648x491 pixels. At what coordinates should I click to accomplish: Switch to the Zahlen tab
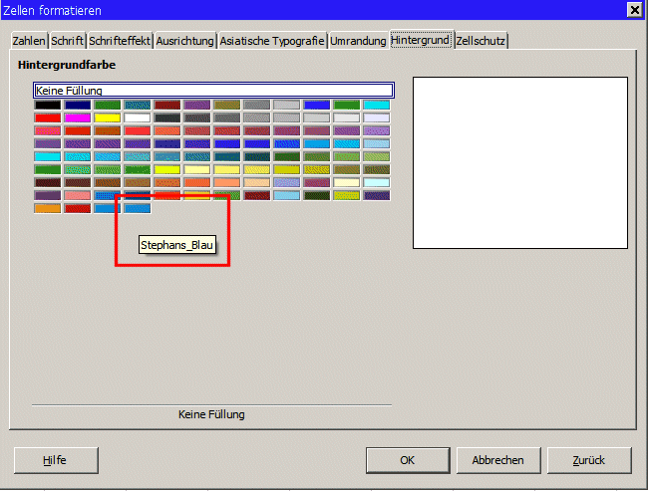30,41
